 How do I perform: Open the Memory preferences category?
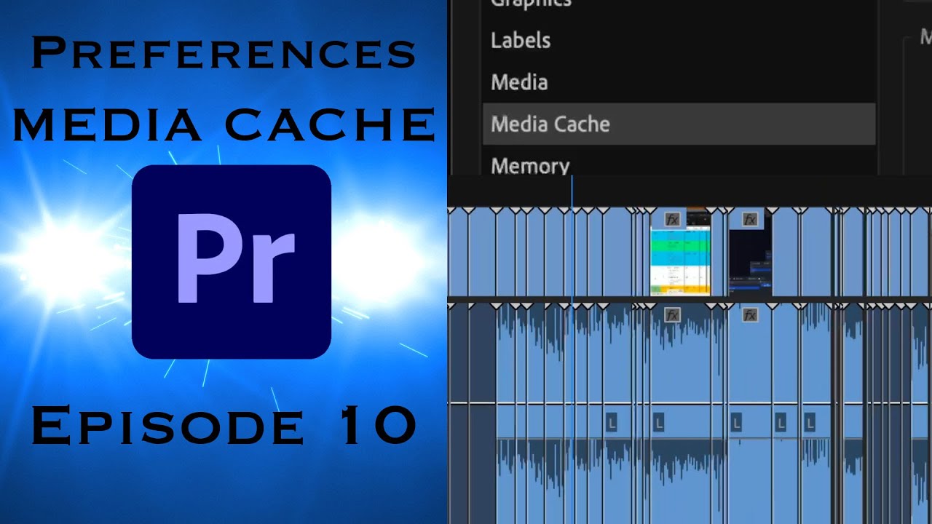tap(530, 166)
